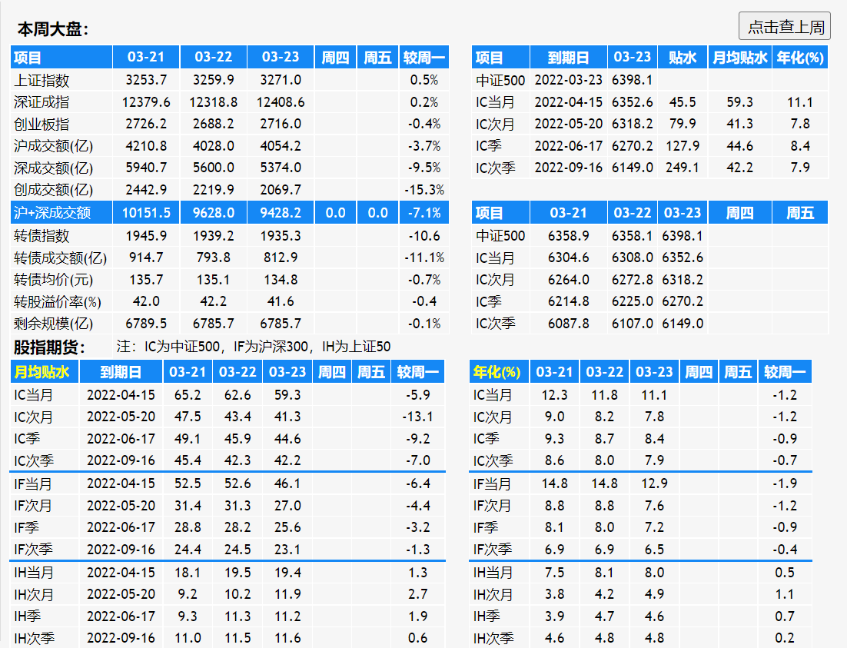Click the 深证成指 row label
The width and height of the screenshot is (847, 648).
pyautogui.click(x=42, y=102)
